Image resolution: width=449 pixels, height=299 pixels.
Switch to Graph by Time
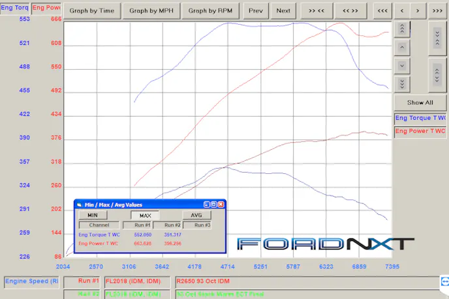pyautogui.click(x=91, y=10)
